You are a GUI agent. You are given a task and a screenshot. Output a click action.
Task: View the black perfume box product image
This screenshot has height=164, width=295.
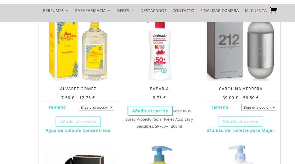(x=78, y=154)
